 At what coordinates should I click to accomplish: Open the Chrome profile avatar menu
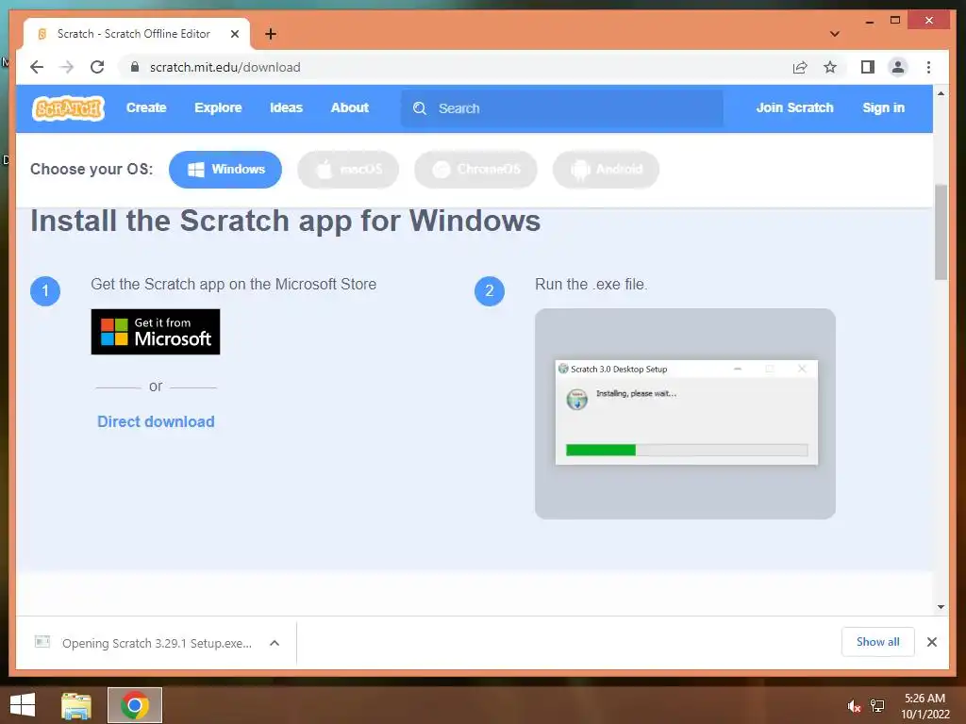(898, 67)
